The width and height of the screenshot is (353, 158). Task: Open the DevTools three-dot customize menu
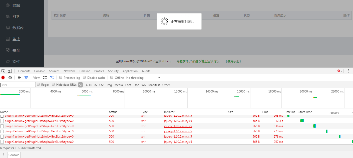point(348,71)
